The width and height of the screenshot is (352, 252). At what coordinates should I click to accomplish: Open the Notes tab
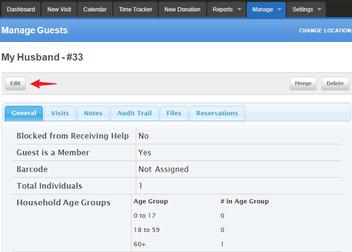[93, 113]
